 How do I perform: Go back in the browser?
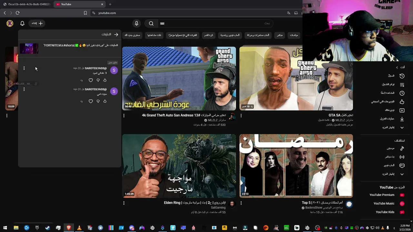click(x=5, y=13)
